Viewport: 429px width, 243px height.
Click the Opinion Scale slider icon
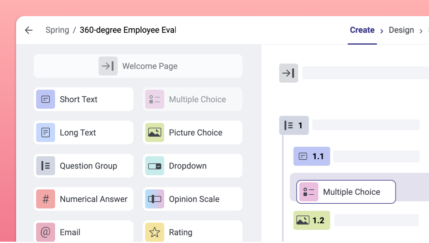point(155,199)
